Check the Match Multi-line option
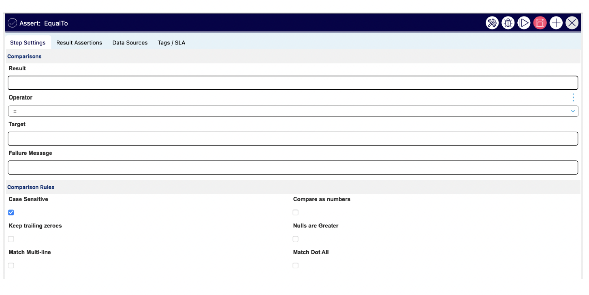 point(11,265)
